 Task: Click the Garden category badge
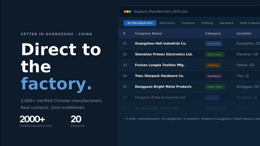[212, 98]
